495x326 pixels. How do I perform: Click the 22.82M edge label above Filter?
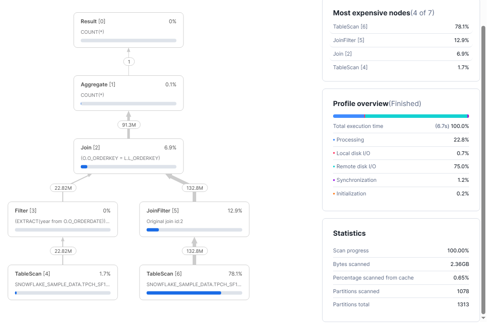click(63, 188)
